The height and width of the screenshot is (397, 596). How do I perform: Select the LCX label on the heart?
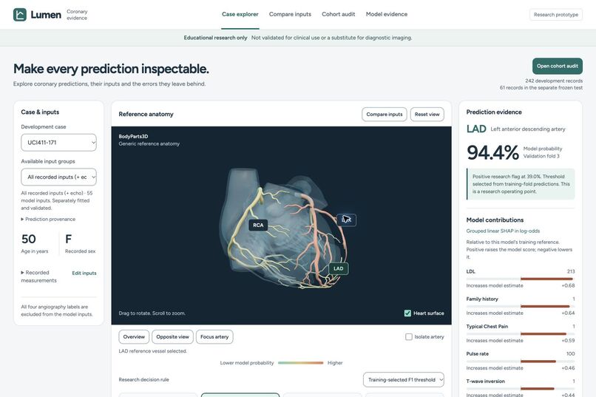346,220
